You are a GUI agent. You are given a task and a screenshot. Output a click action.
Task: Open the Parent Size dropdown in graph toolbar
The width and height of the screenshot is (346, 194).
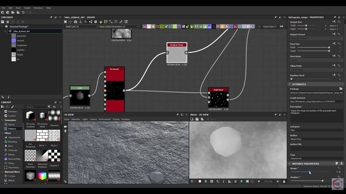click(x=270, y=26)
